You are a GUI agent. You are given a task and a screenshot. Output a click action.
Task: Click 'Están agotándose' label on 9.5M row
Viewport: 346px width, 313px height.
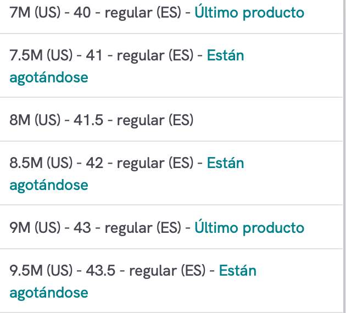(133, 281)
